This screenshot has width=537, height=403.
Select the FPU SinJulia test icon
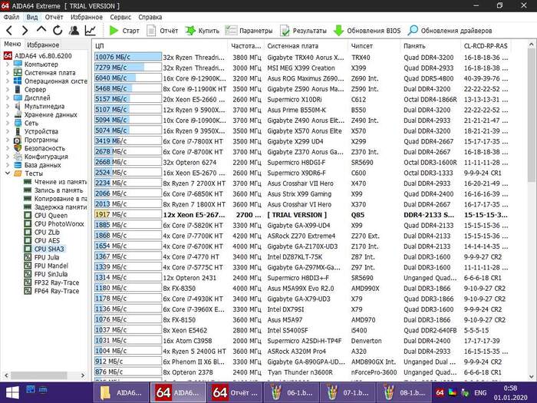[28, 274]
